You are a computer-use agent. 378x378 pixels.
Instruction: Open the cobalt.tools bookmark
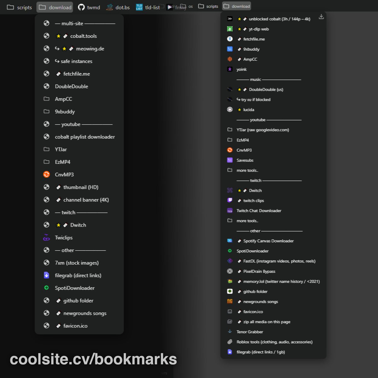coord(79,36)
